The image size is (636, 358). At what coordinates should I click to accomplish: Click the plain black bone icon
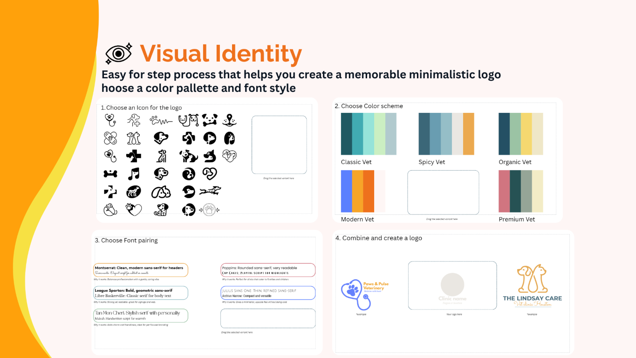point(110,174)
